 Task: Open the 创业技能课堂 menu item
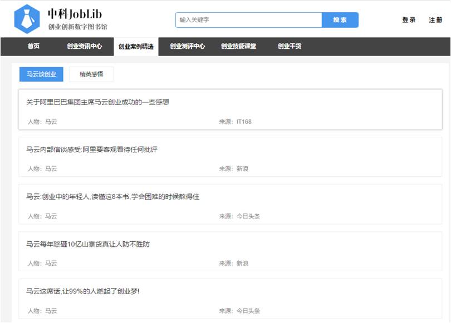[238, 46]
